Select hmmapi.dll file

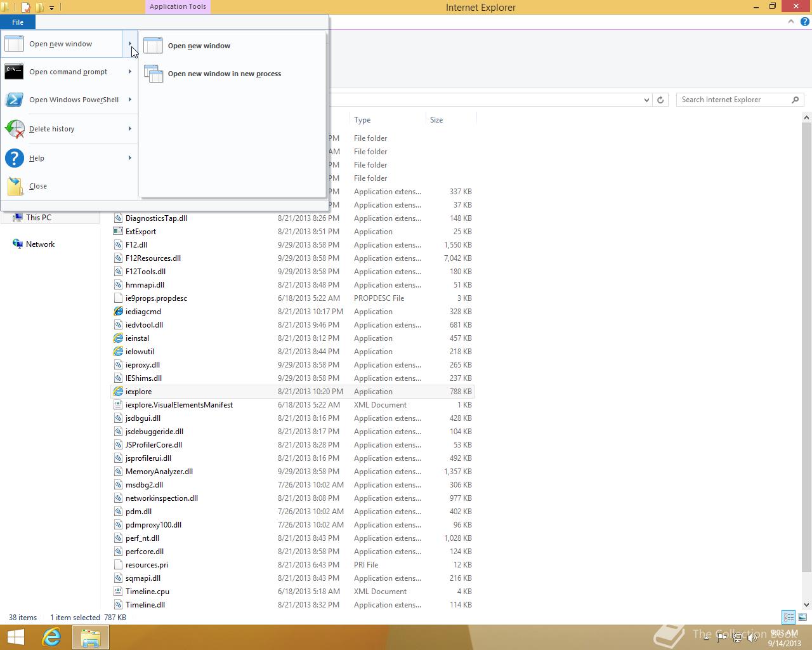145,285
